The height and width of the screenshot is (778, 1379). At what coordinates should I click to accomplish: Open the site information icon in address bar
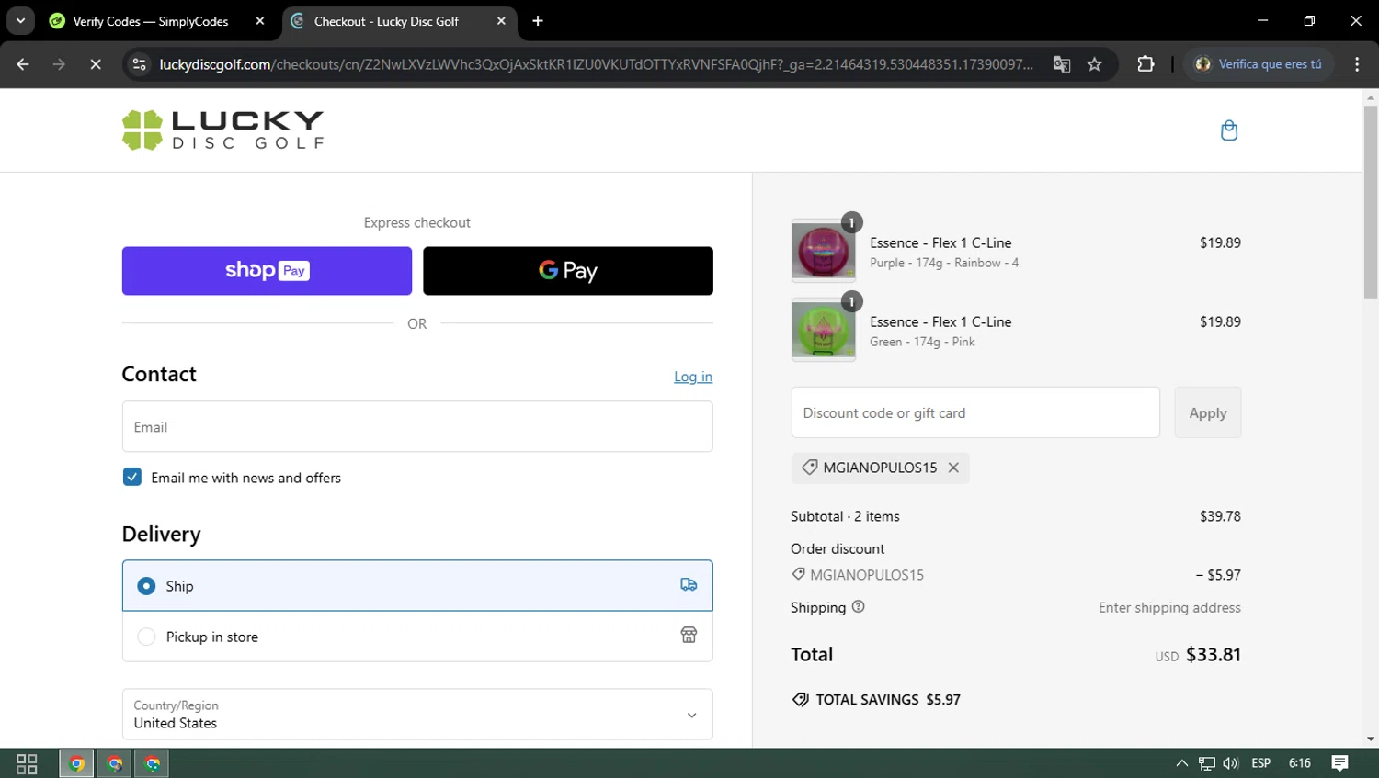[140, 64]
